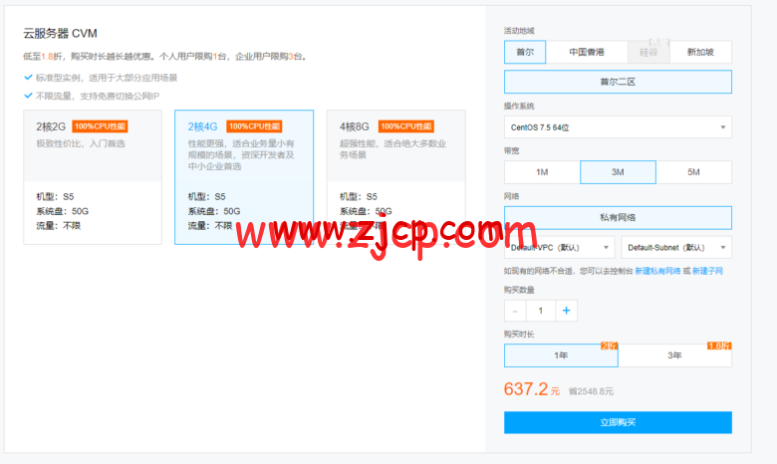Click the 超强性能 description in 4核8G card
Viewport: 777px width, 464px height.
(392, 149)
